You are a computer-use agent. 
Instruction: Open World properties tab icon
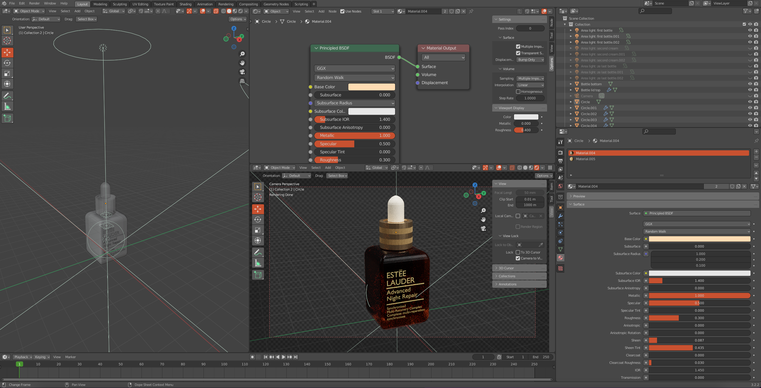(x=560, y=186)
